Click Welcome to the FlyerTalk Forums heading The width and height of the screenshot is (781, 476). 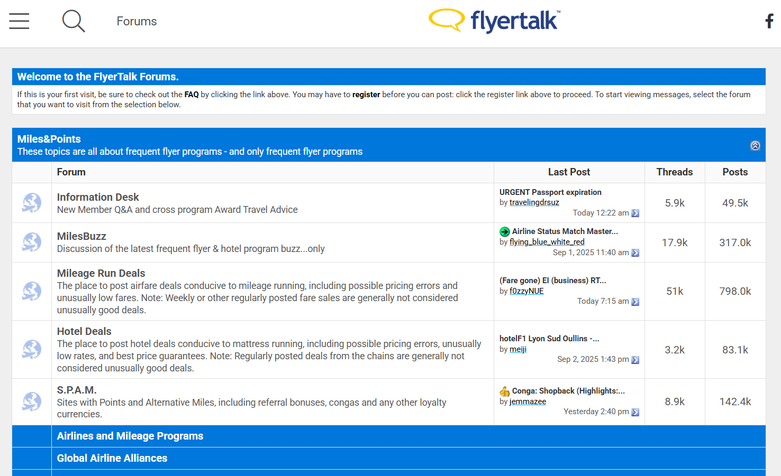[98, 77]
